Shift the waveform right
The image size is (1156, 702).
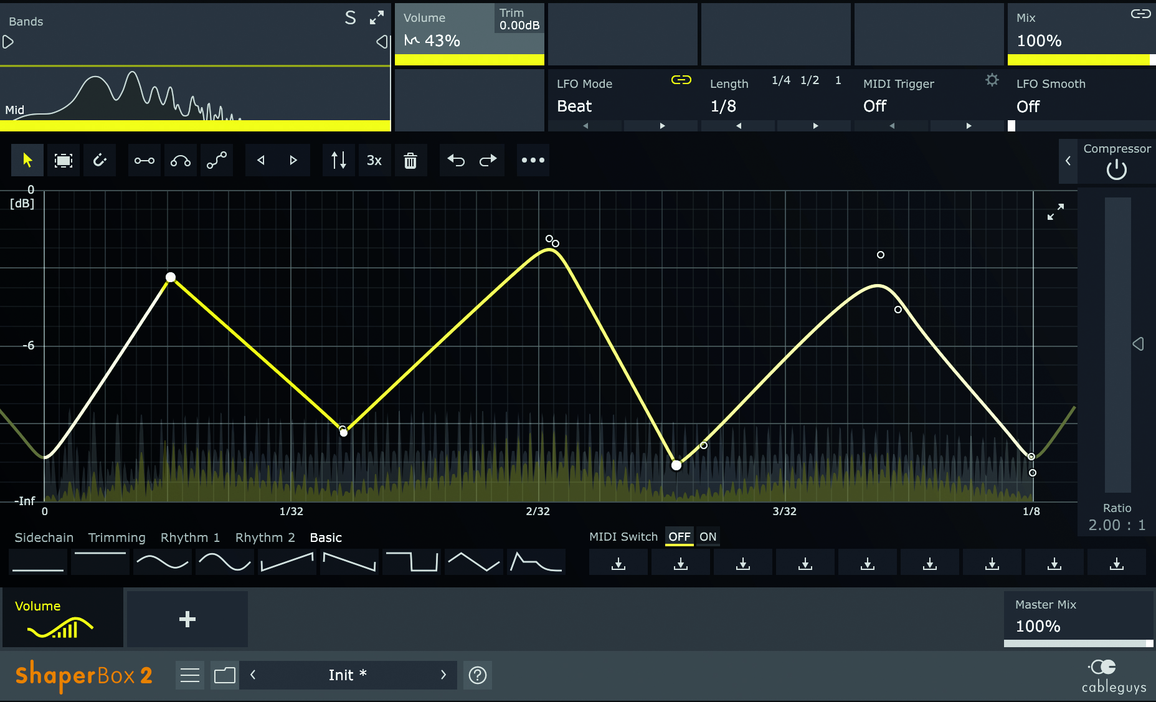pyautogui.click(x=293, y=161)
